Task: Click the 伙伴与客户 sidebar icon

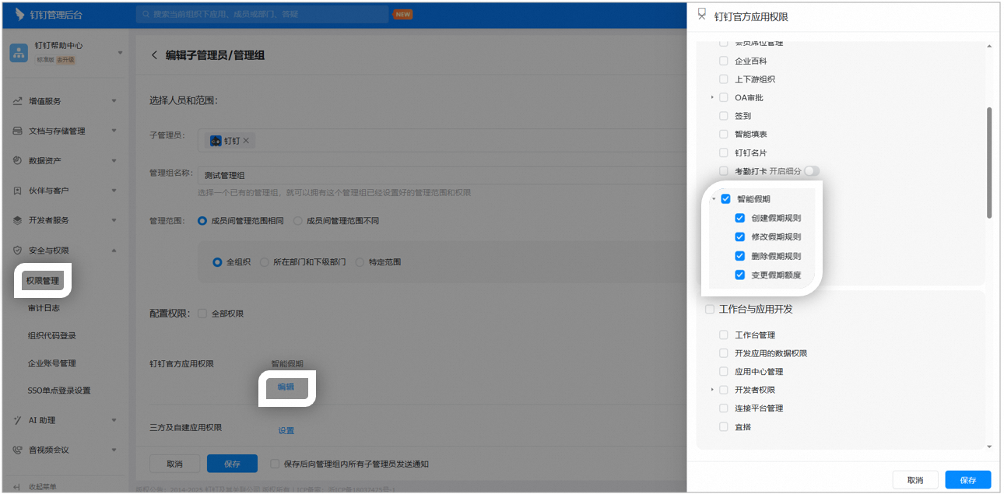Action: 17,191
